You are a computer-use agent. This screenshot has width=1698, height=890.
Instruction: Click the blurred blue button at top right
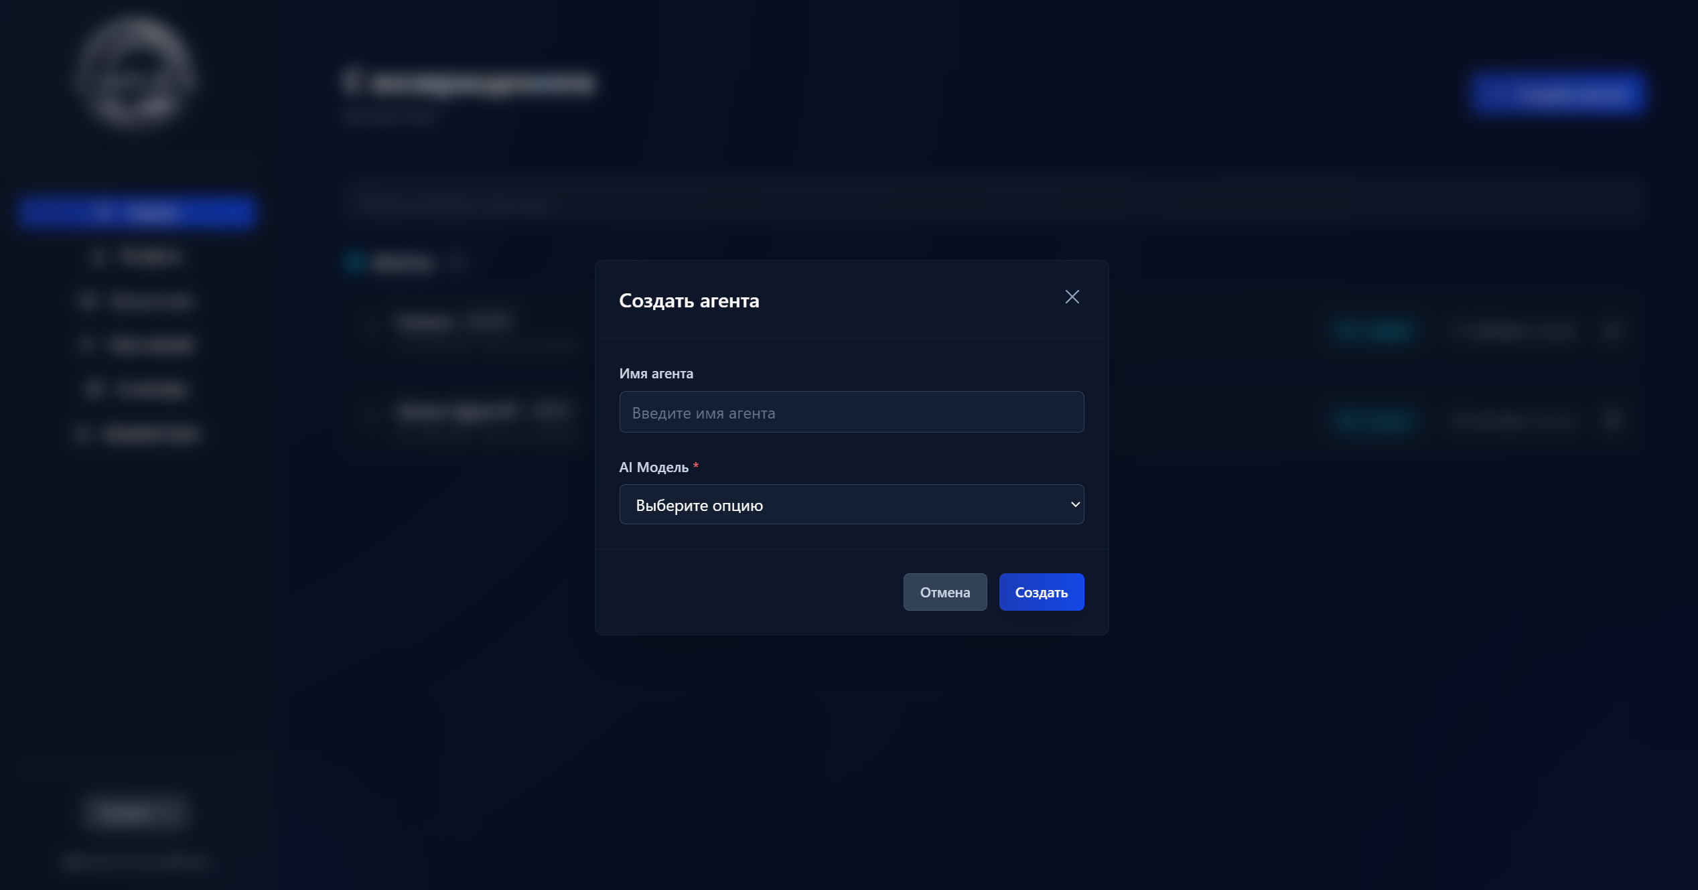pyautogui.click(x=1556, y=94)
